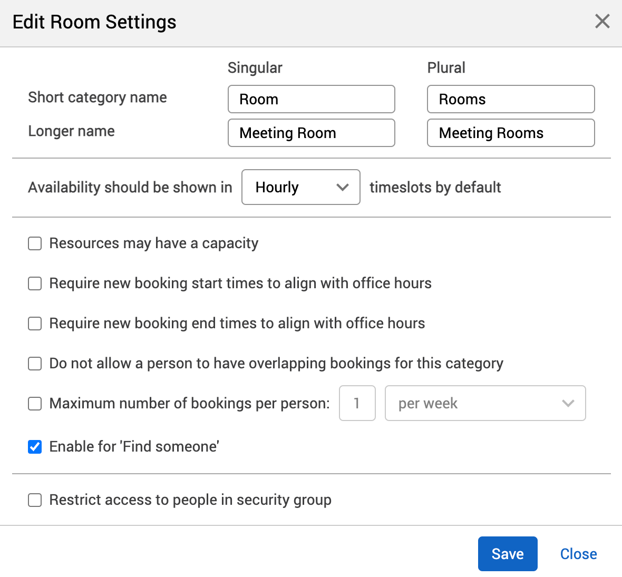Check 'Require new booking start times to align'
This screenshot has width=622, height=577.
[34, 283]
